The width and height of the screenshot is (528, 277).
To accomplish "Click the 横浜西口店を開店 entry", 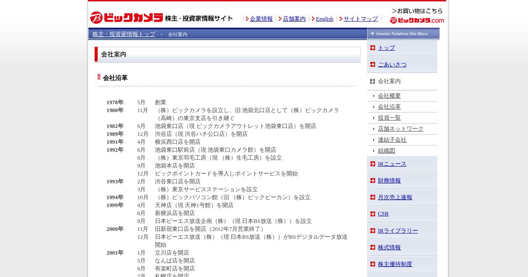I will 178,142.
